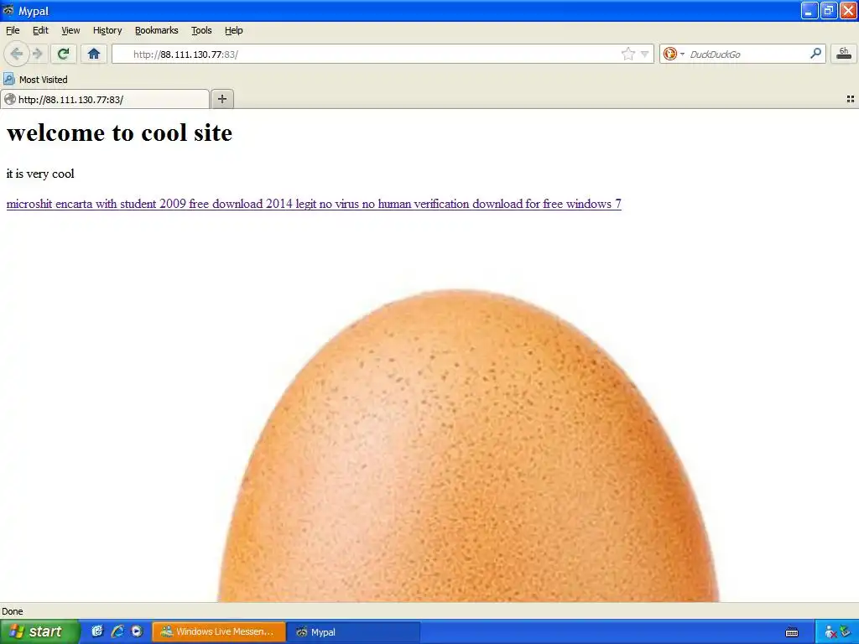Click the rightmost system tray icon
Screen dimensions: 859x644
click(846, 632)
